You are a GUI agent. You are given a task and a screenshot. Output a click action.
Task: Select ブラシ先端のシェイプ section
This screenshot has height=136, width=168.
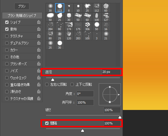click(x=22, y=16)
